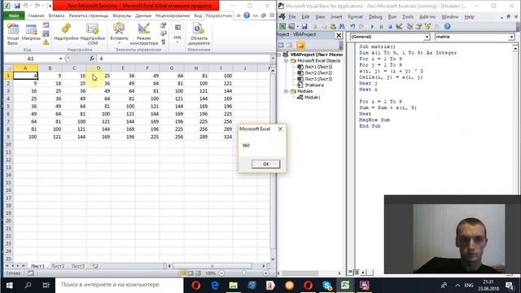Click zoom out minus button in status bar
Screen dimensions: 521x293
tap(221, 273)
